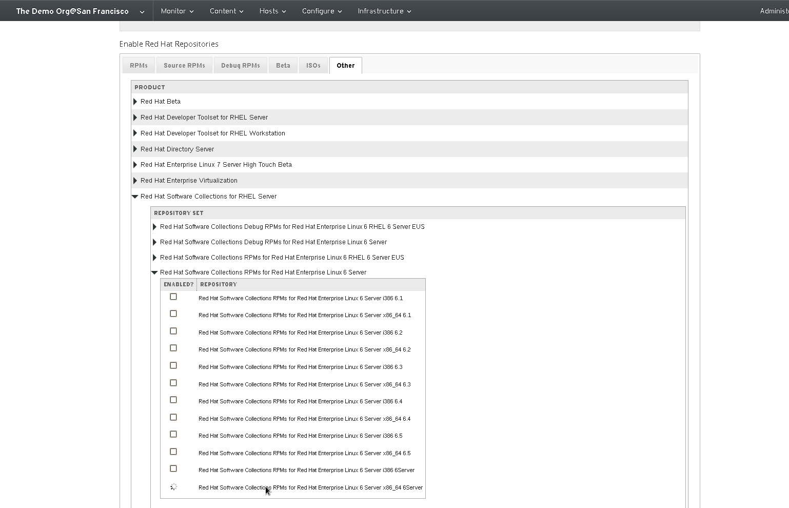
Task: Enable the Server x86_64 6.3 repository
Action: coord(173,383)
